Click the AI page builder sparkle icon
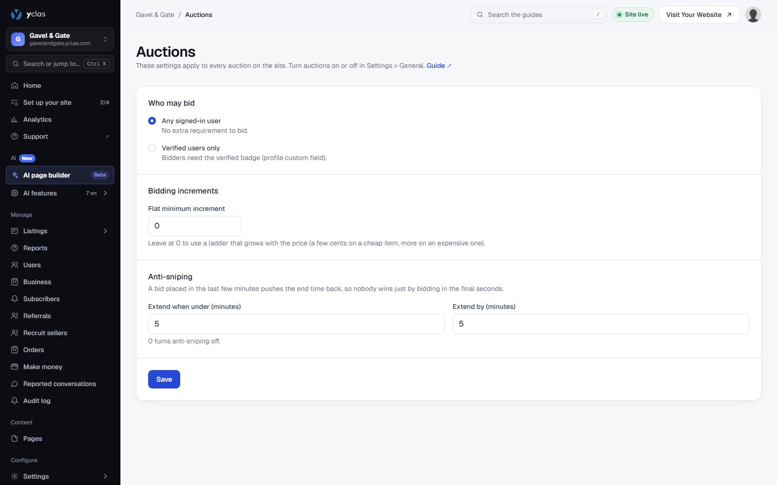This screenshot has height=485, width=777. [x=15, y=175]
